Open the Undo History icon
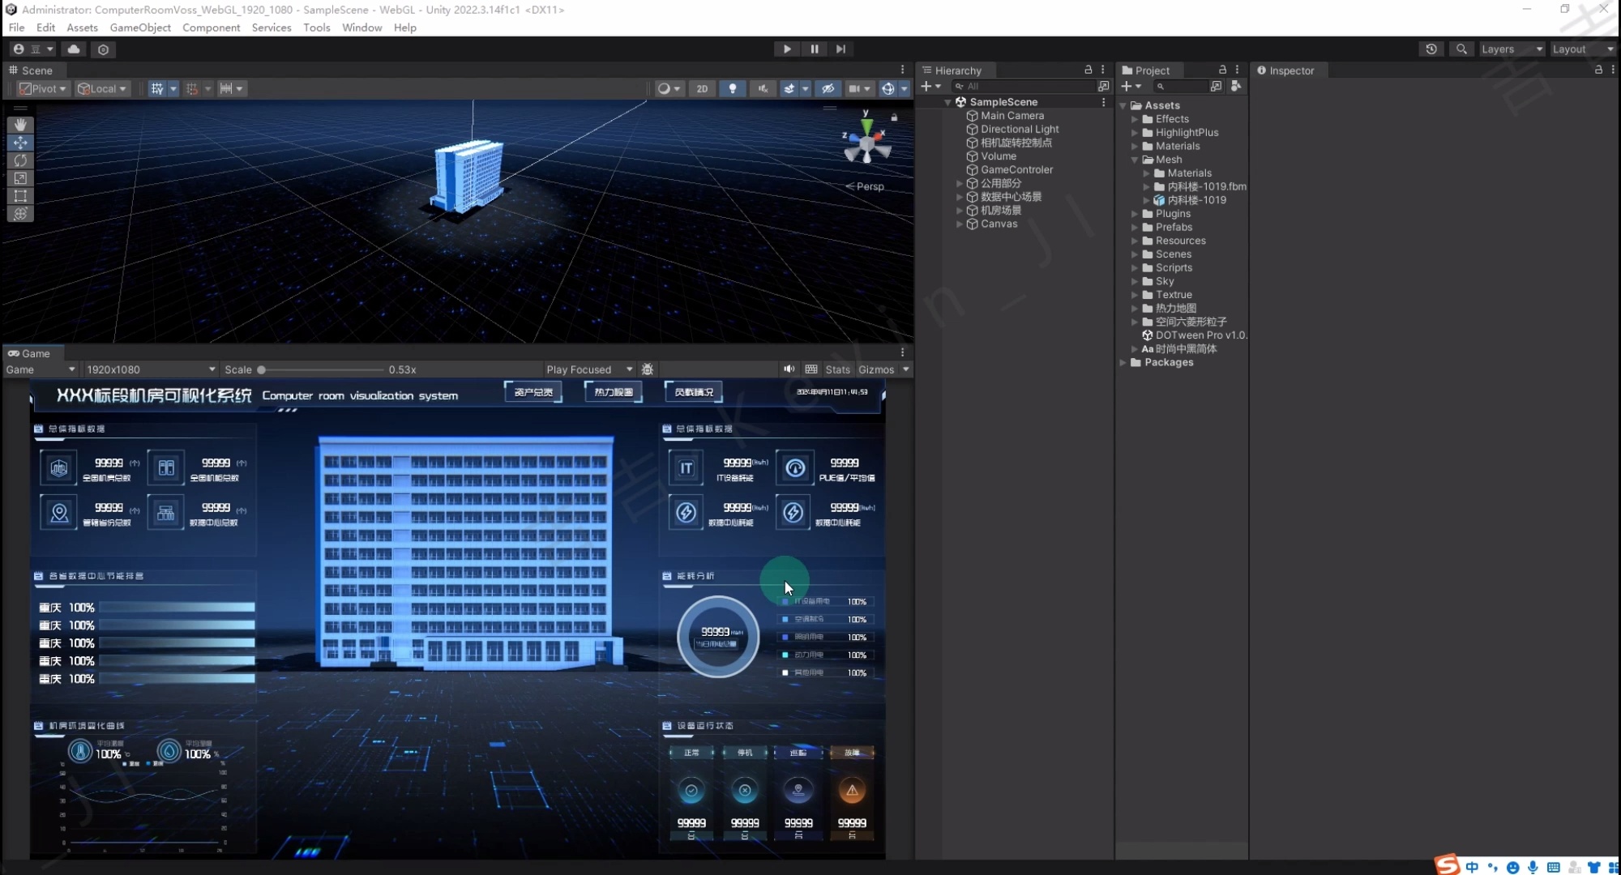Screen dimensions: 1621x875 tap(1431, 49)
